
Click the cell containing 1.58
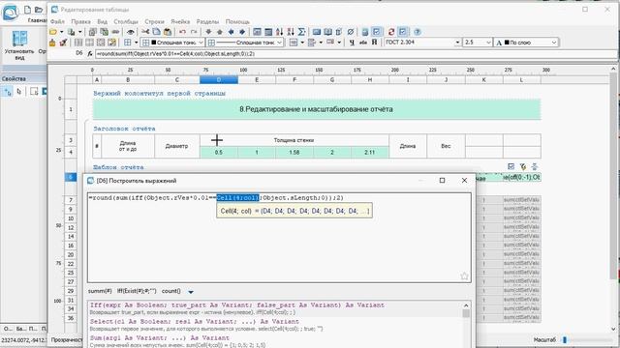pyautogui.click(x=294, y=153)
